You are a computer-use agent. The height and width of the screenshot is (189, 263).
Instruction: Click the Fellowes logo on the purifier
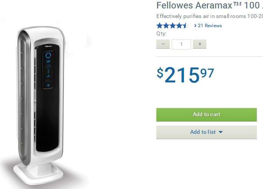coord(49,46)
